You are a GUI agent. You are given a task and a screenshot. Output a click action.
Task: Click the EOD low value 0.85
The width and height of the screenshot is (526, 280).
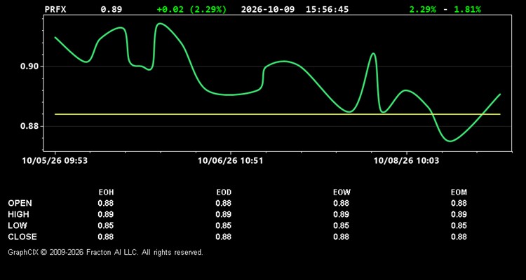tap(224, 225)
